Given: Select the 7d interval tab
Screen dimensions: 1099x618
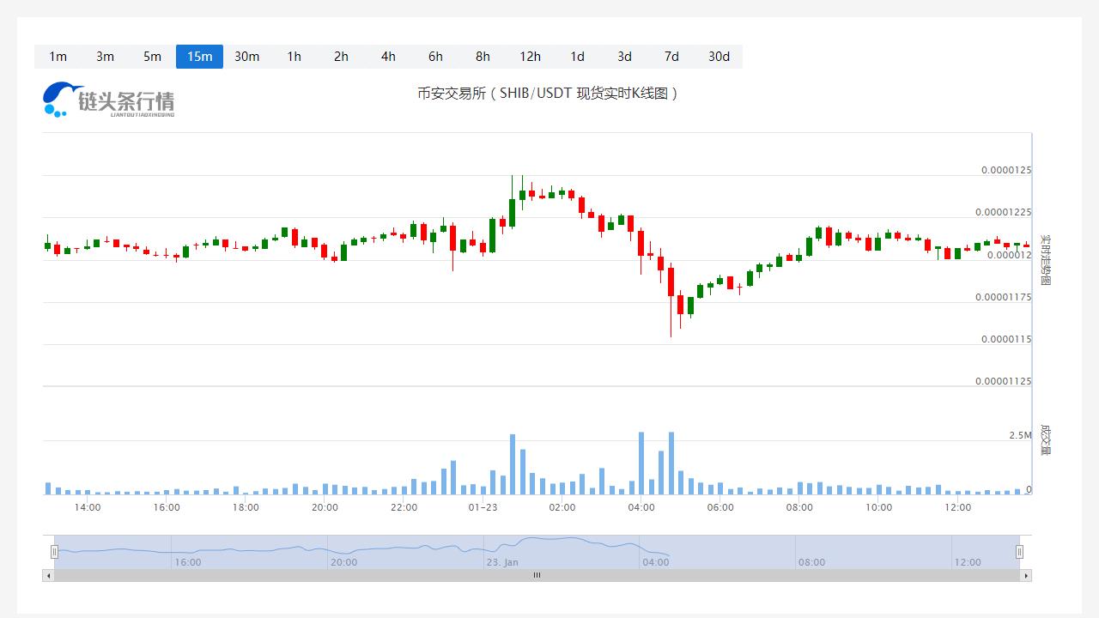Looking at the screenshot, I should (x=671, y=57).
